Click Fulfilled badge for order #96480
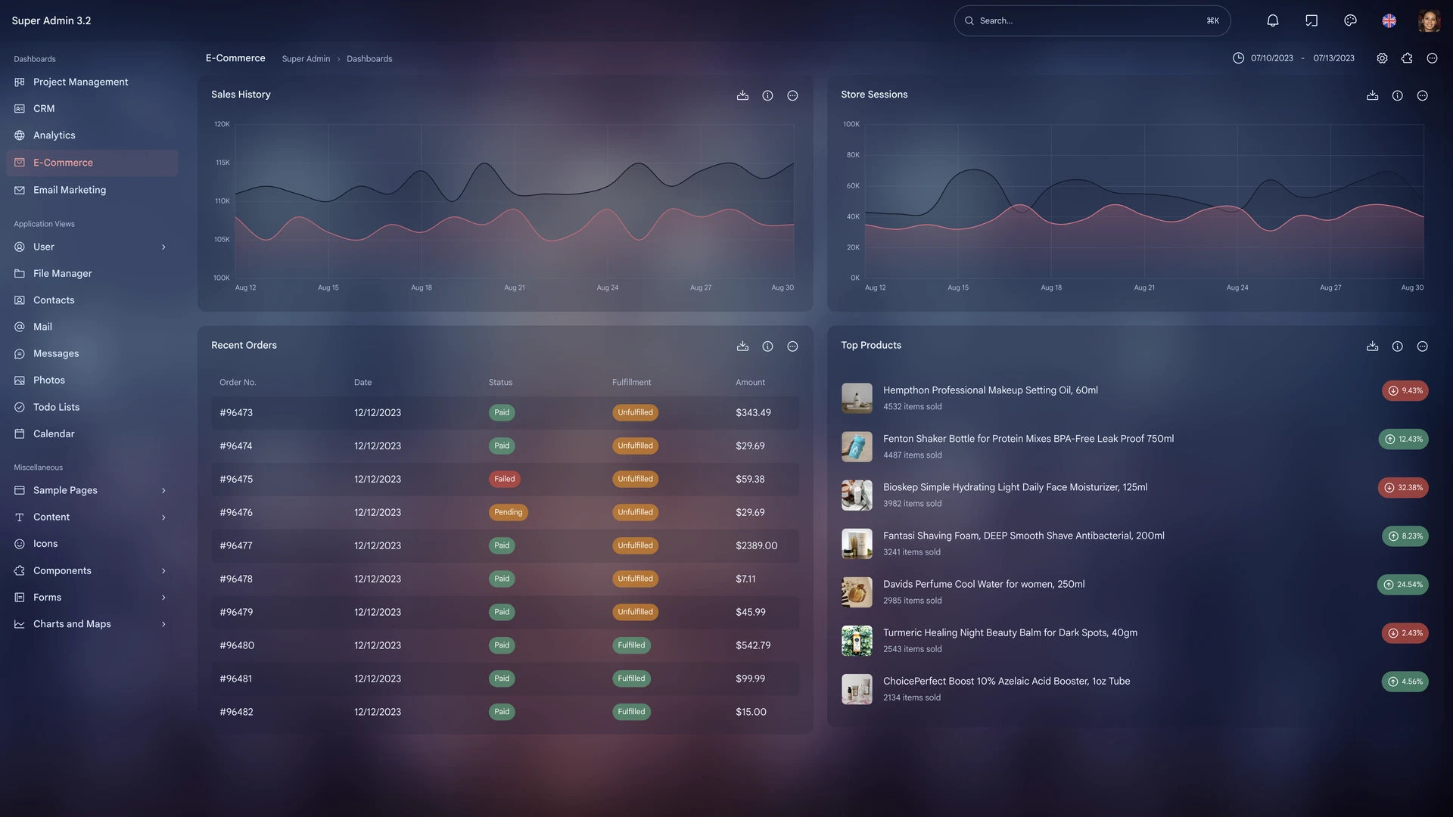The image size is (1453, 817). tap(631, 645)
